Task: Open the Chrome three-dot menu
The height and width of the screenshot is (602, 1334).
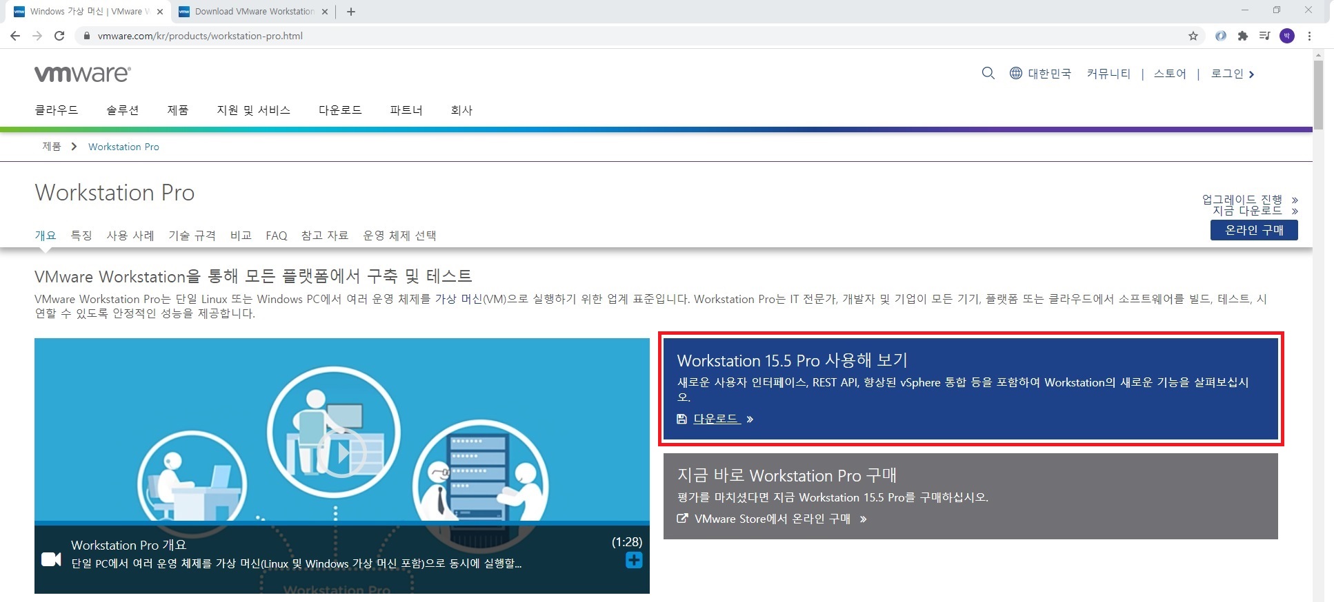Action: 1309,36
